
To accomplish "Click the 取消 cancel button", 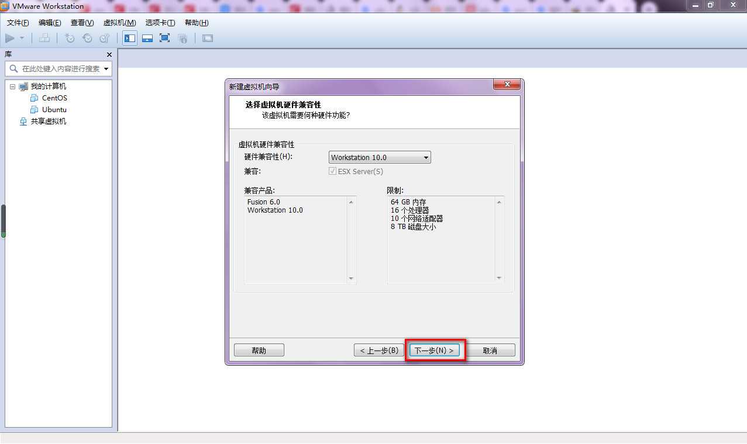I will tap(490, 351).
